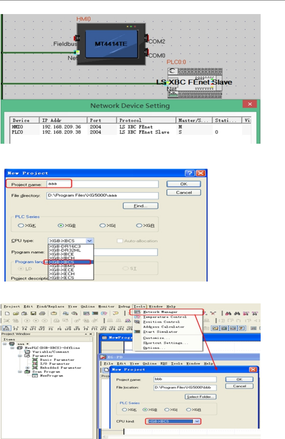Click the Project name field containing bbb
The height and width of the screenshot is (439, 285).
click(x=185, y=379)
